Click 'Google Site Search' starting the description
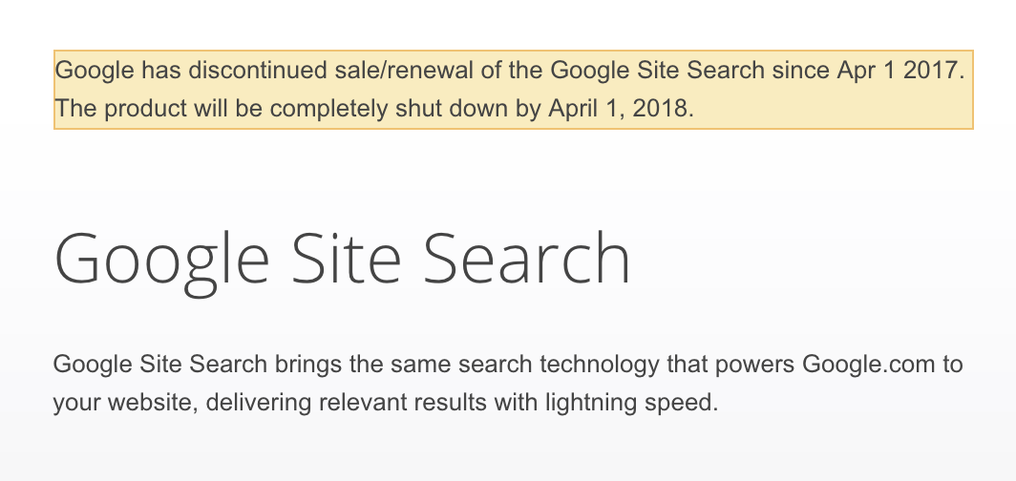Viewport: 1016px width, 481px height. 160,365
